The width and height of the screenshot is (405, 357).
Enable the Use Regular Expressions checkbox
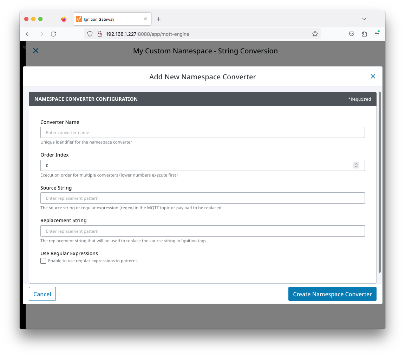click(43, 261)
